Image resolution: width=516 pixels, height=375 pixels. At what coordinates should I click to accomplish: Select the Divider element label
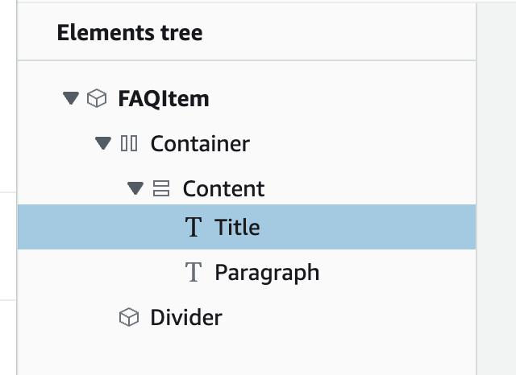click(186, 317)
